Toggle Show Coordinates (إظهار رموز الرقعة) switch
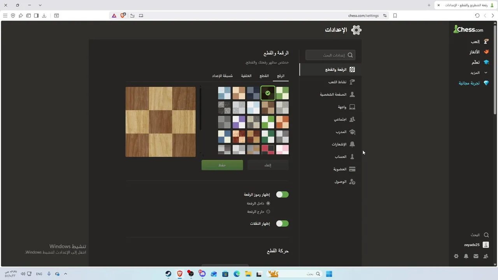498x280 pixels. [x=282, y=194]
